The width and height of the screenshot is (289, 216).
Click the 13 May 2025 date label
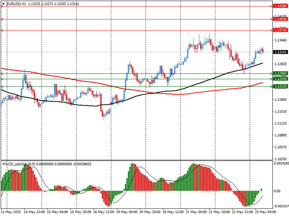pyautogui.click(x=12, y=212)
